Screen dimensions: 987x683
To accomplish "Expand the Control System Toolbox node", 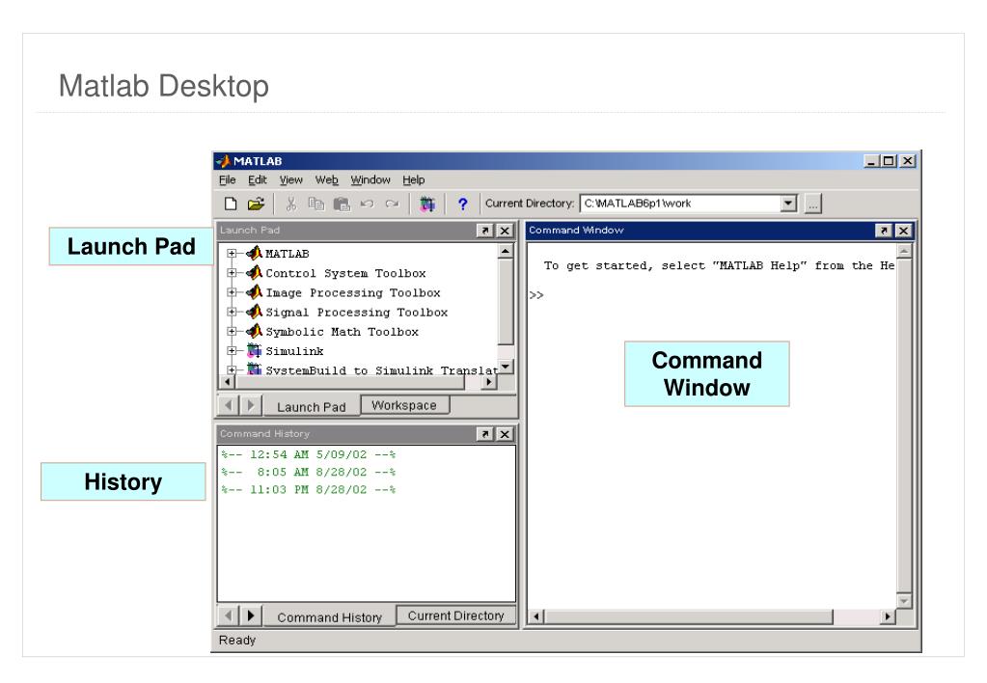I will pyautogui.click(x=232, y=273).
